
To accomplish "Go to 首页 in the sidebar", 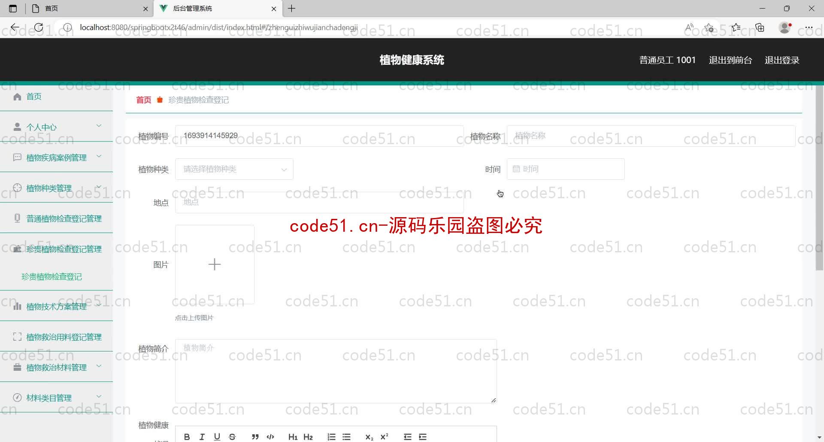I will coord(34,97).
